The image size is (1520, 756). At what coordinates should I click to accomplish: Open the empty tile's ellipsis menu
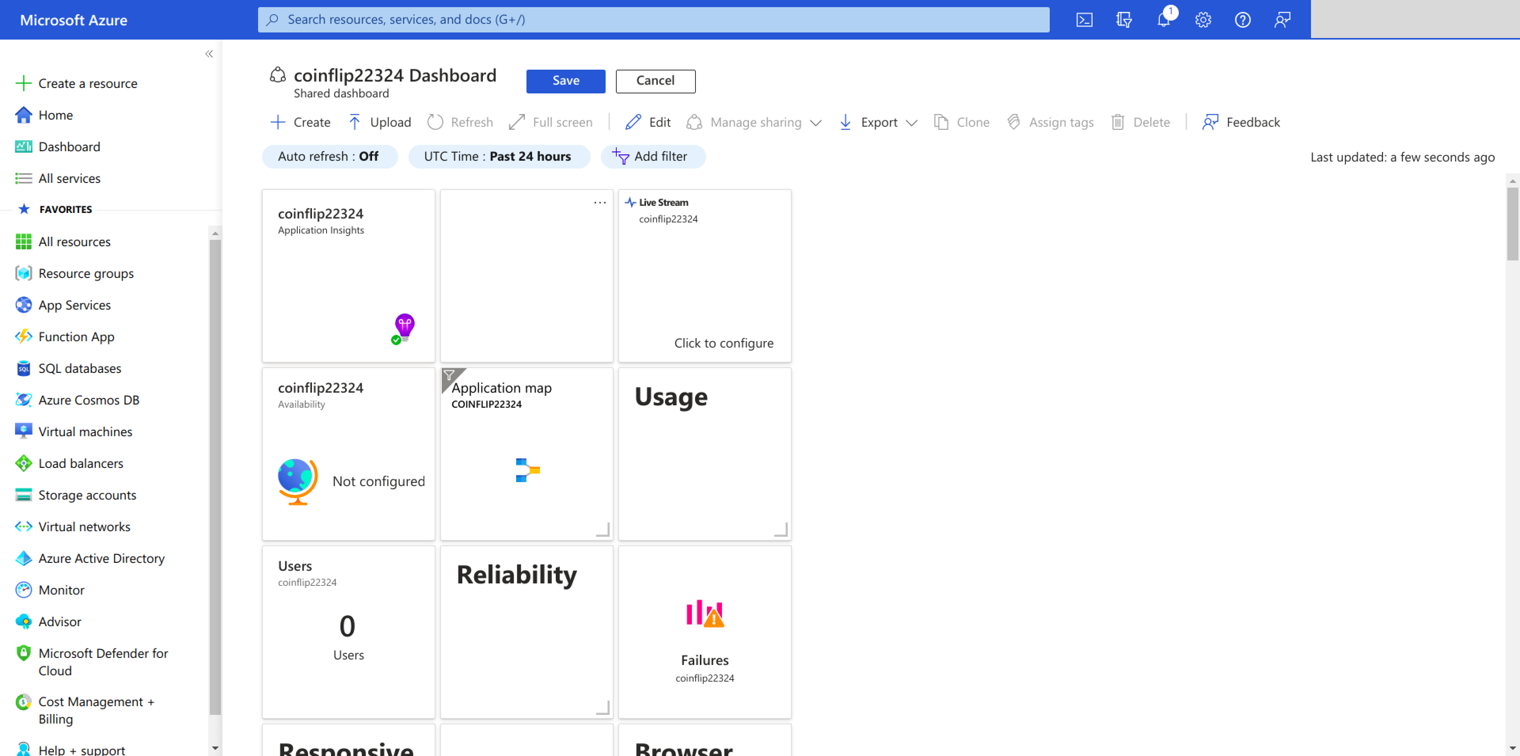point(600,202)
